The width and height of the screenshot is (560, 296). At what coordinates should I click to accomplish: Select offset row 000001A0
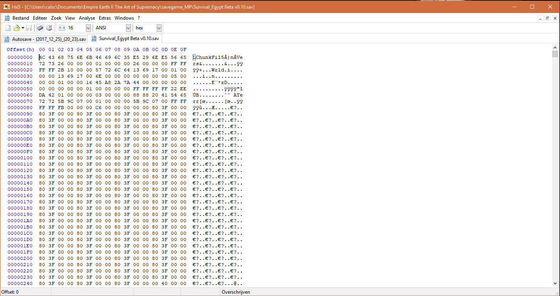[20, 221]
